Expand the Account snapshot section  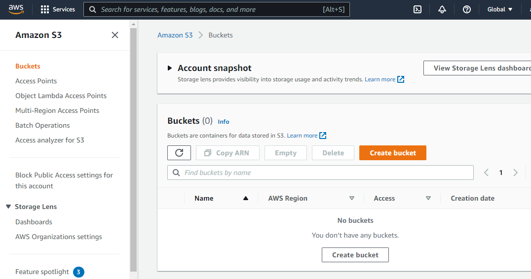pos(170,68)
